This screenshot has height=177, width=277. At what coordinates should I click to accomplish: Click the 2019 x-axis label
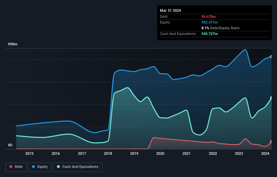pos(134,153)
